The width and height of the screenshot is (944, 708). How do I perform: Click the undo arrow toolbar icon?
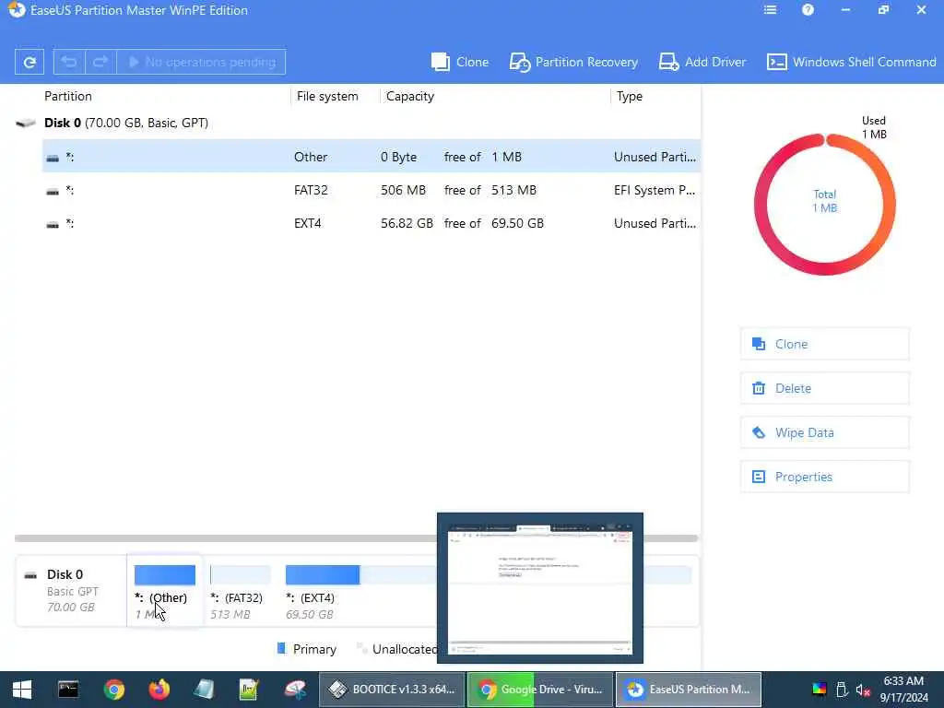pyautogui.click(x=69, y=62)
